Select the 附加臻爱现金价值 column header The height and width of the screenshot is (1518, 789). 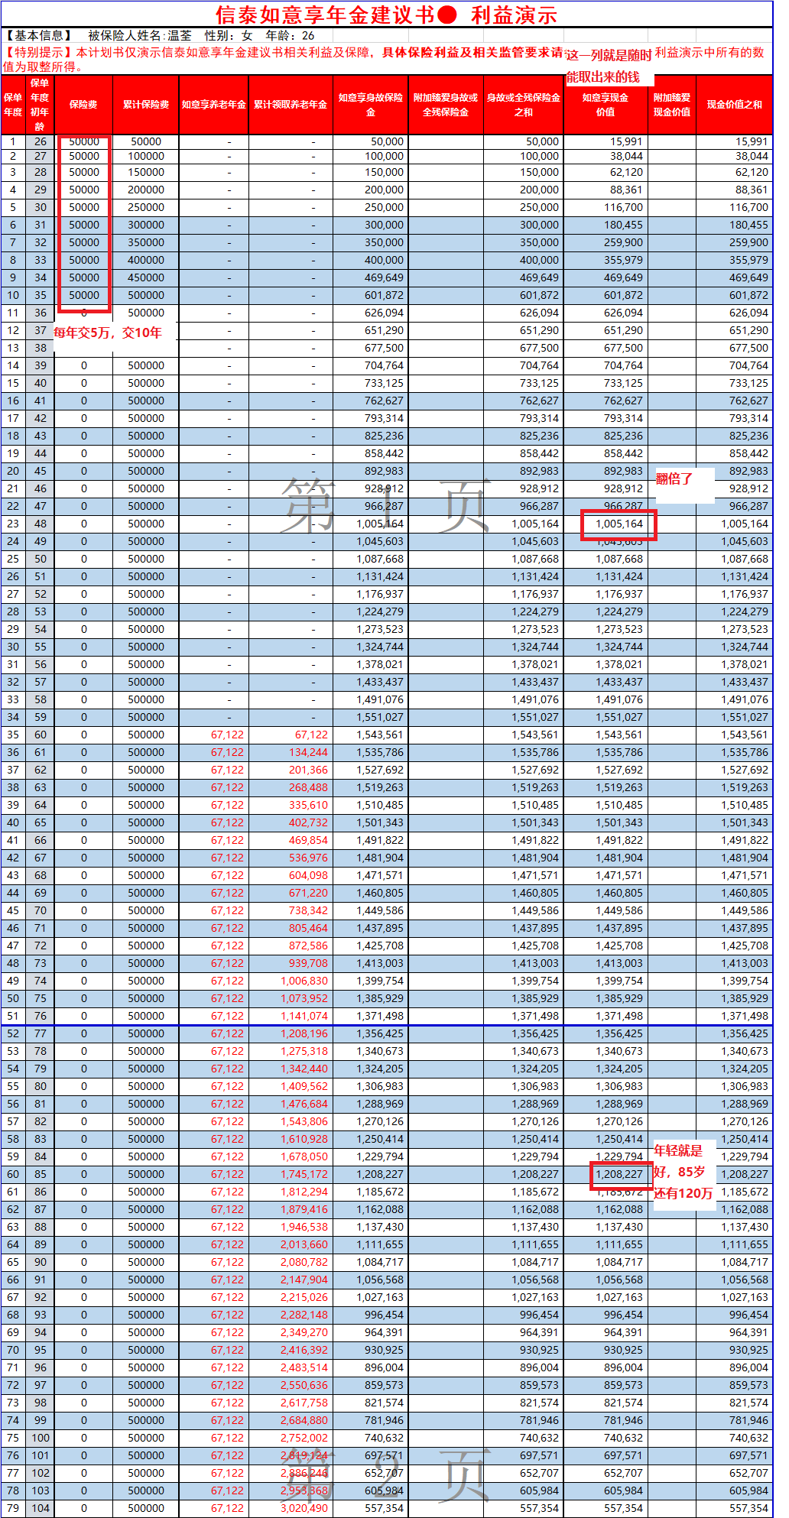(672, 104)
